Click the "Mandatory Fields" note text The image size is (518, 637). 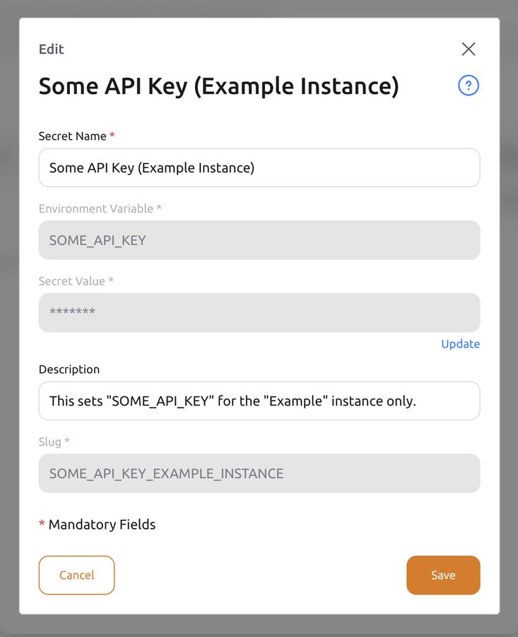click(x=102, y=524)
